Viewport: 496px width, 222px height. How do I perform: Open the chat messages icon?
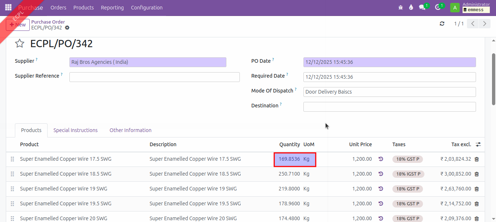coord(422,8)
